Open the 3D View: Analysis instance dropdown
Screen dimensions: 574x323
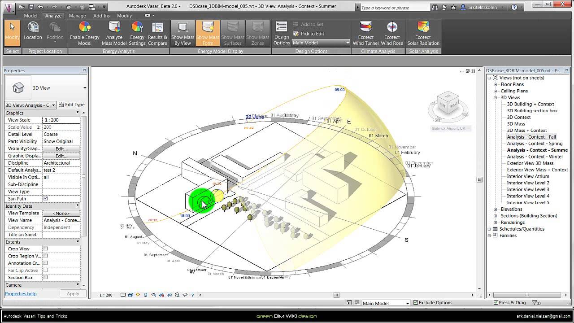(30, 105)
